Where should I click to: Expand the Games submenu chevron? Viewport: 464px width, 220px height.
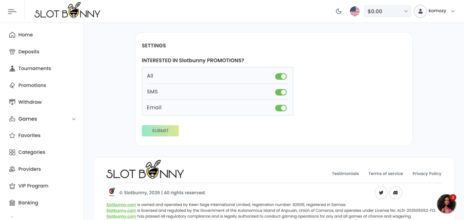74,119
